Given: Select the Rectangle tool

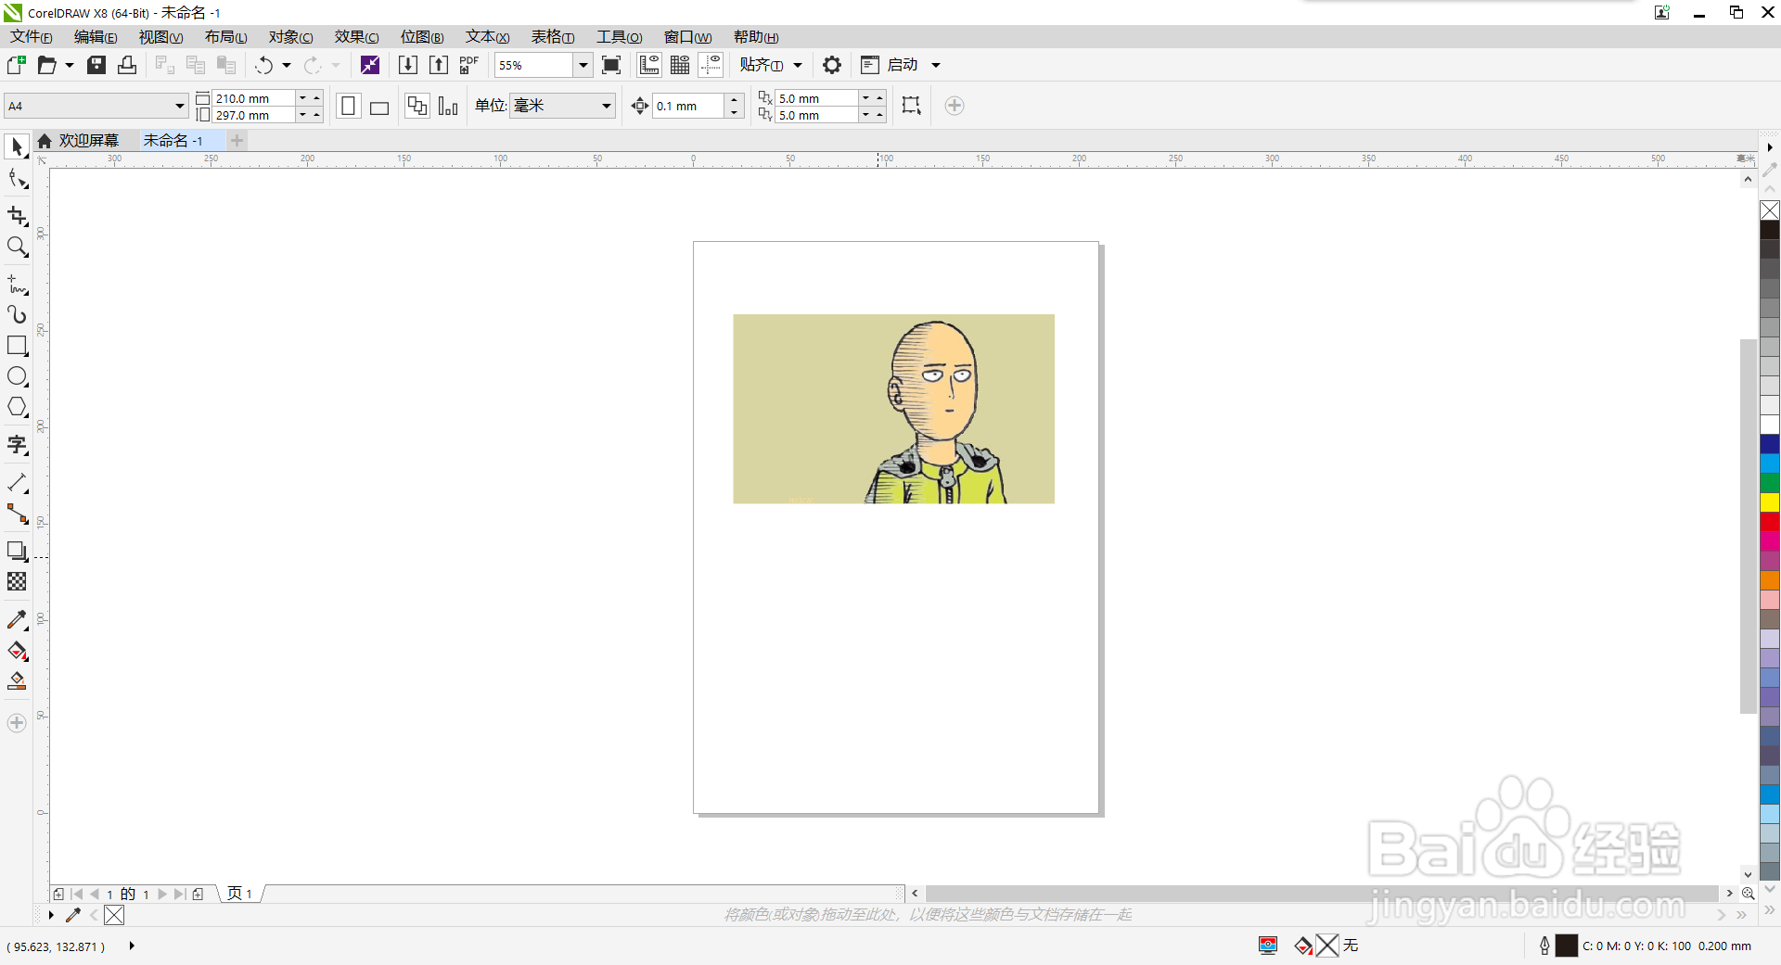Looking at the screenshot, I should (17, 346).
